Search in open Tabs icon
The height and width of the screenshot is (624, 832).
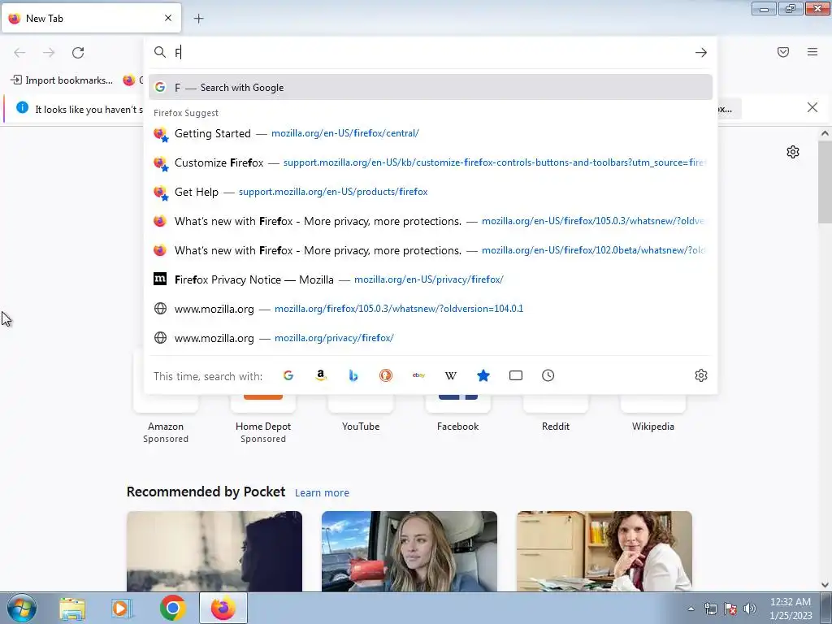coord(516,375)
